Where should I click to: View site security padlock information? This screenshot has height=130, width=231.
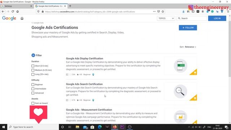coord(43,12)
